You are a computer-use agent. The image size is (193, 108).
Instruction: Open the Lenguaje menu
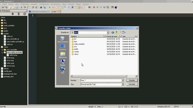pyautogui.click(x=34, y=4)
